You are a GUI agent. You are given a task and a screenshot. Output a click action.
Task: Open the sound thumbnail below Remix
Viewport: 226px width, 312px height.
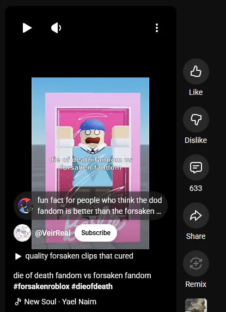[x=196, y=305]
